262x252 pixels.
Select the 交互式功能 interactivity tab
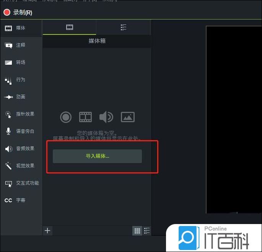coord(21,183)
